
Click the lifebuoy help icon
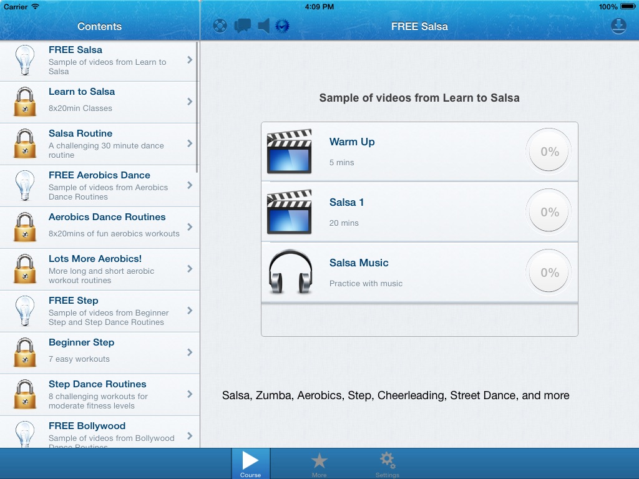pos(220,26)
